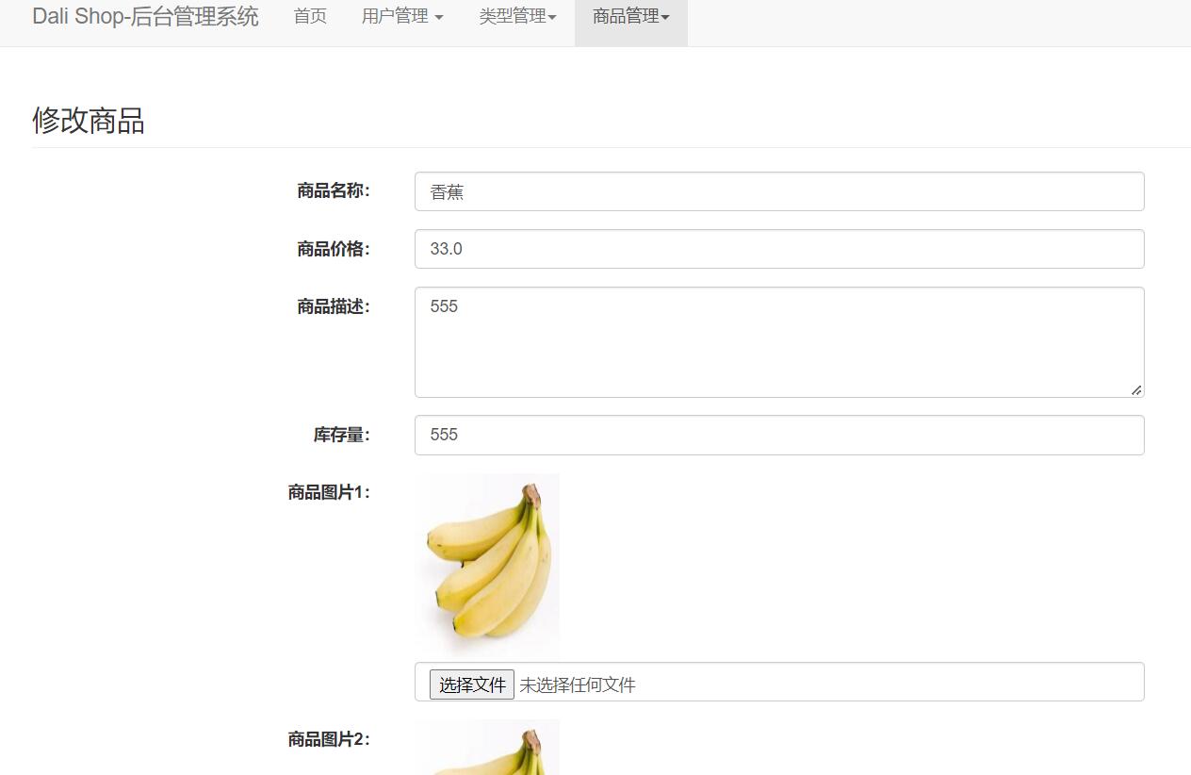Image resolution: width=1191 pixels, height=775 pixels.
Task: Open the Dali Shop-后台管理系统 brand link
Action: pyautogui.click(x=145, y=16)
